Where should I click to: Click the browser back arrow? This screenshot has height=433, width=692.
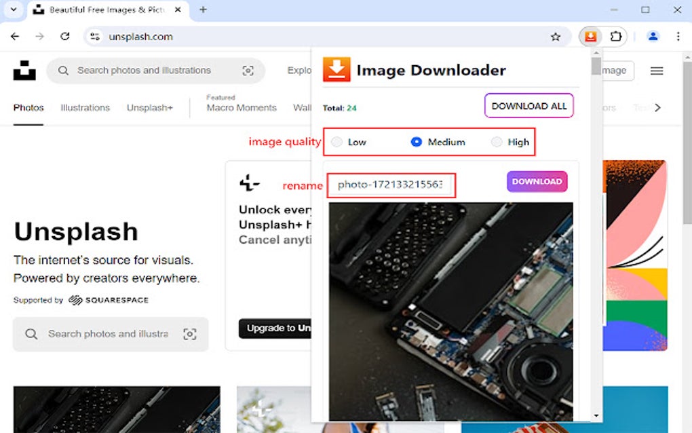coord(15,37)
